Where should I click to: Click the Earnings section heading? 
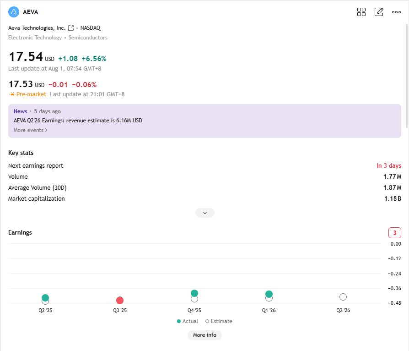tap(20, 233)
